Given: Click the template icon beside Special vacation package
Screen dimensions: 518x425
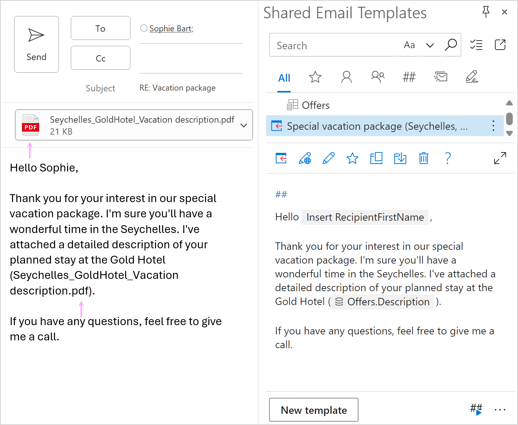Looking at the screenshot, I should [277, 126].
